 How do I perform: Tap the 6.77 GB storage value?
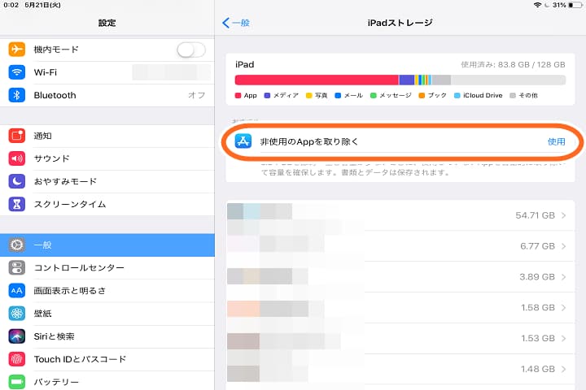click(x=537, y=246)
